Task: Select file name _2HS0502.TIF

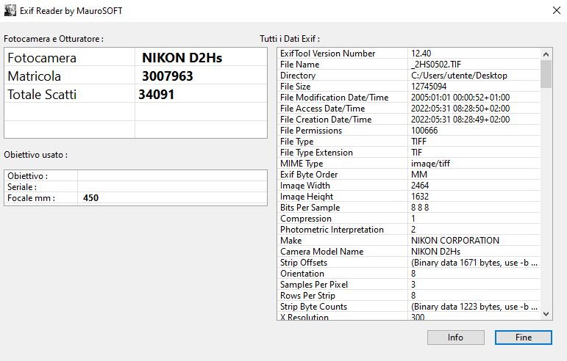Action: click(436, 65)
